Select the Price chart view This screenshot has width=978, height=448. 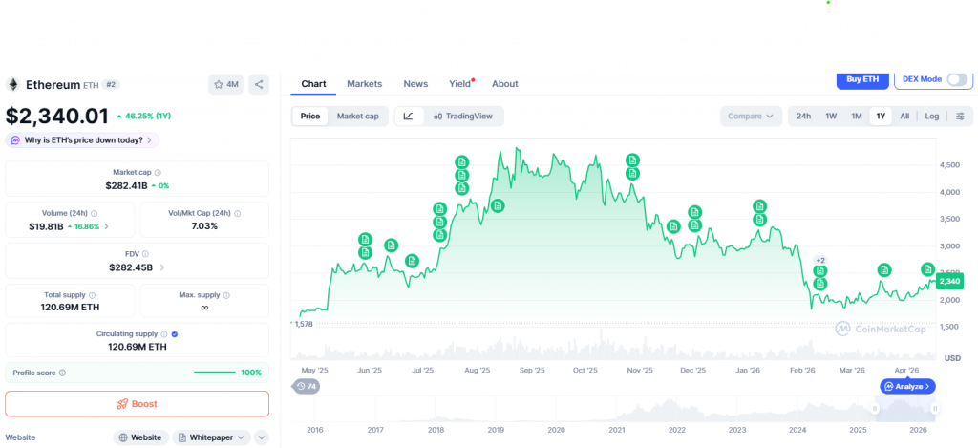click(x=310, y=116)
